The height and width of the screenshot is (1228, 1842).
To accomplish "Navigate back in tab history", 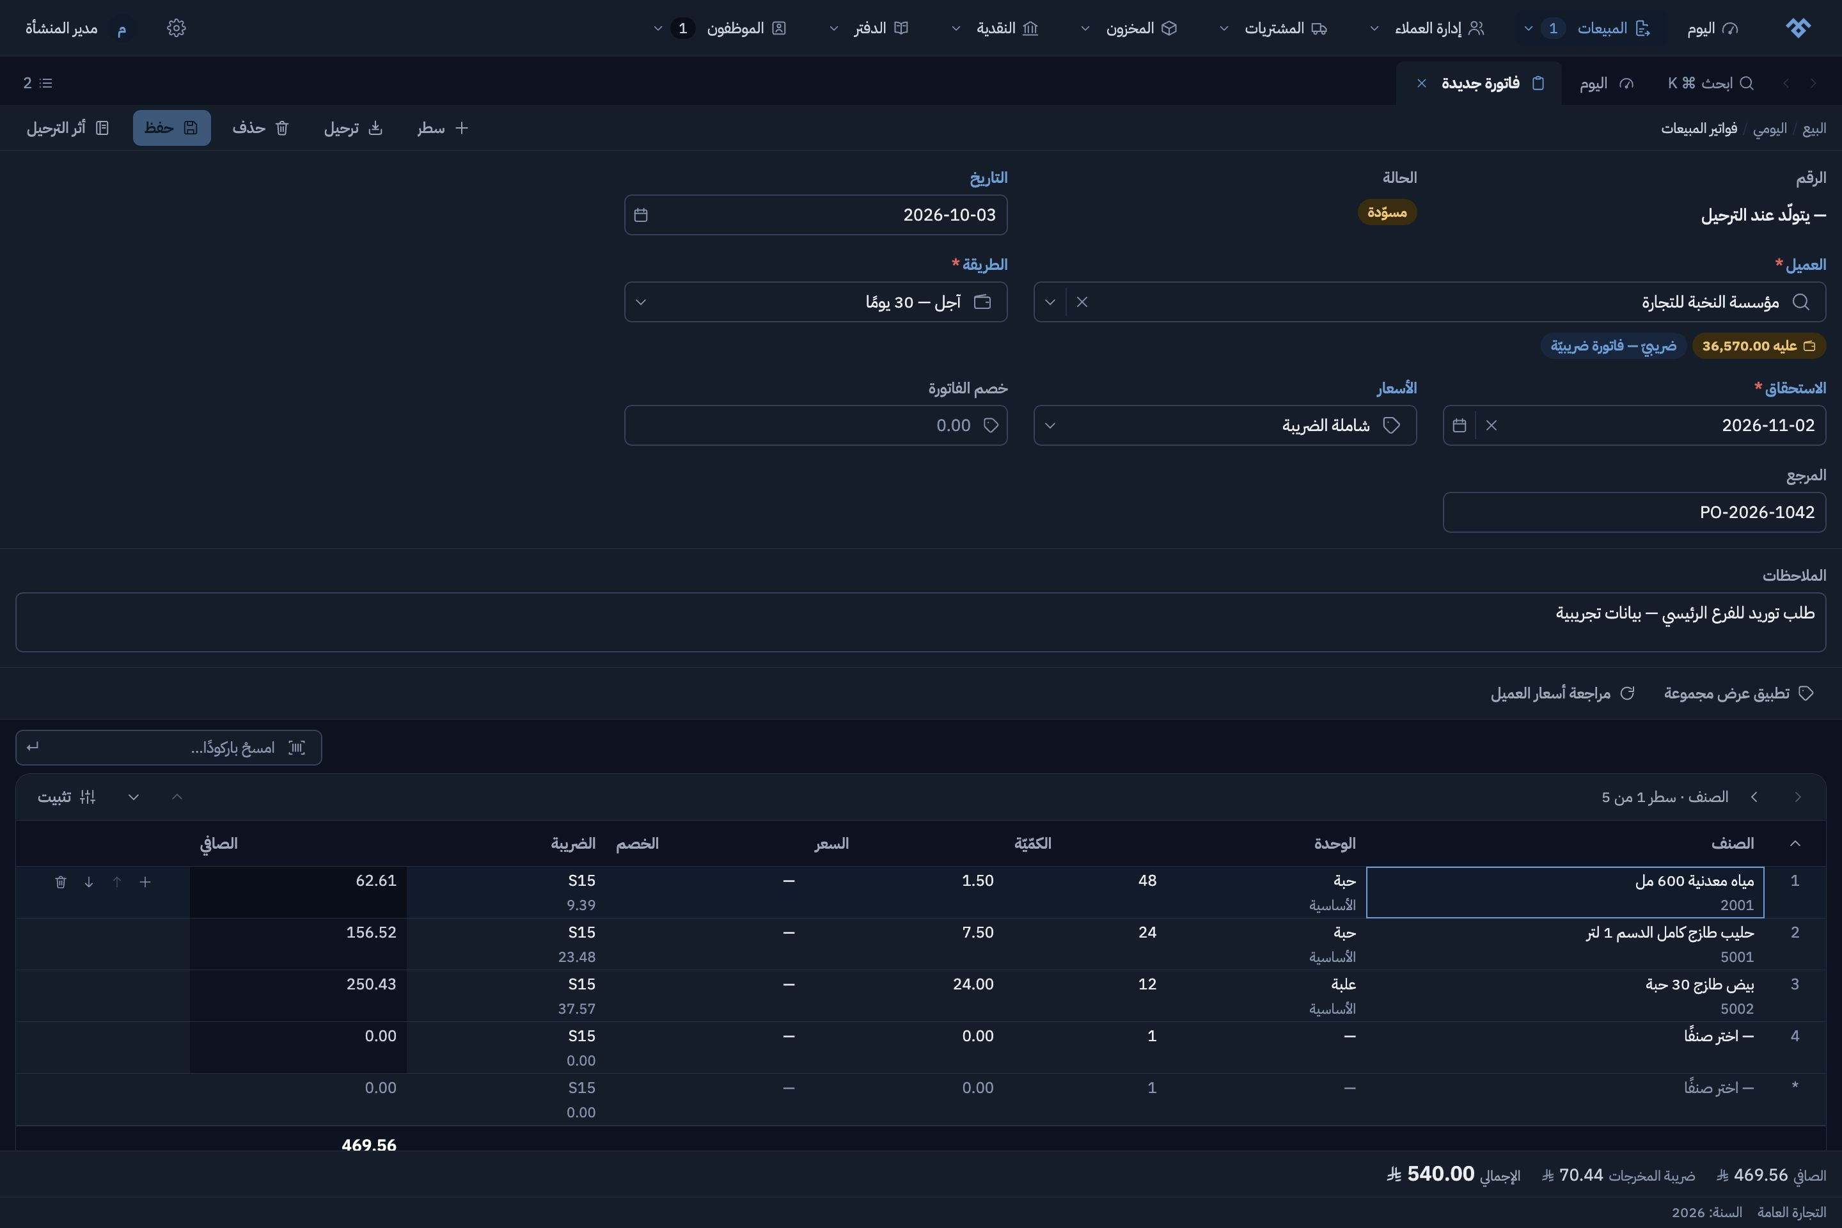I will [x=1813, y=83].
